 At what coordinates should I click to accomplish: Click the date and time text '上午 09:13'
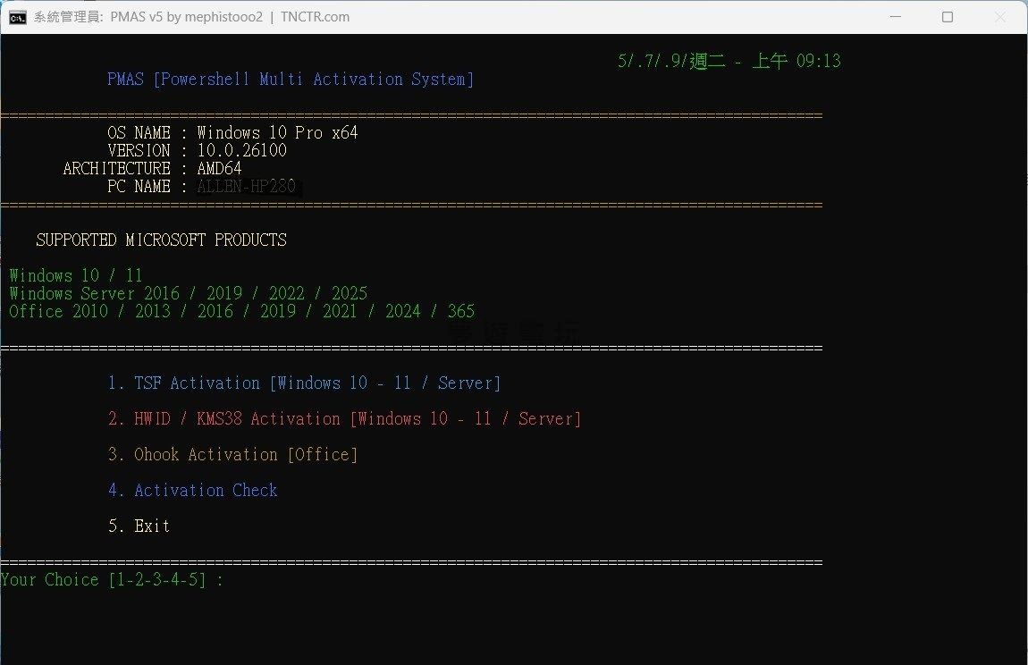[x=796, y=61]
